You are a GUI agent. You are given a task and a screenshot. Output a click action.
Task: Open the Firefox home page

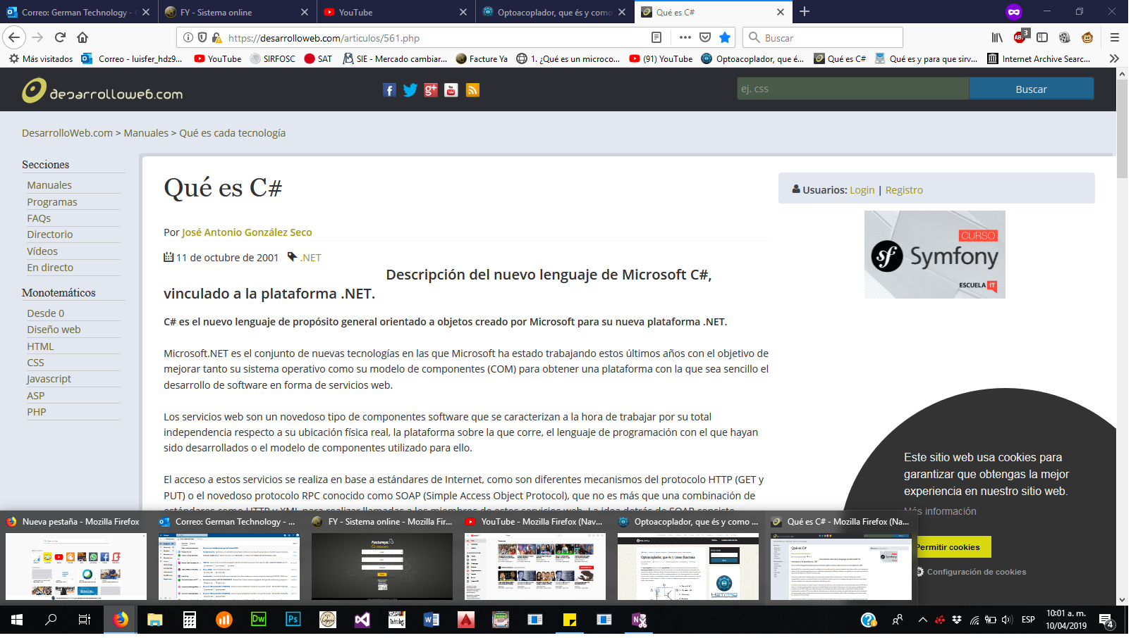[82, 38]
